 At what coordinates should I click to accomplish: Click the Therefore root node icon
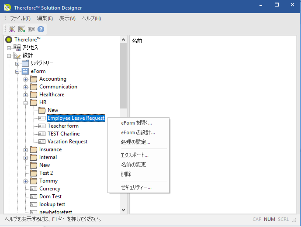(x=9, y=40)
